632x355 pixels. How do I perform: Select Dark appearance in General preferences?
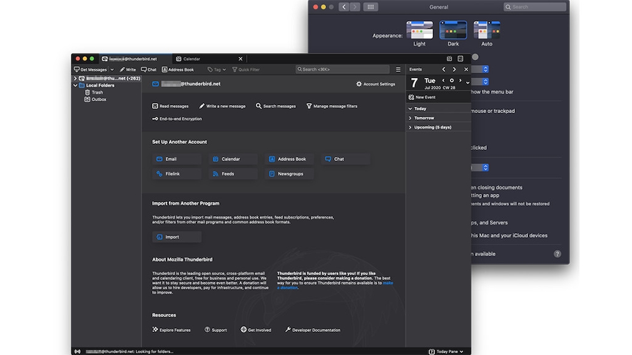(453, 34)
